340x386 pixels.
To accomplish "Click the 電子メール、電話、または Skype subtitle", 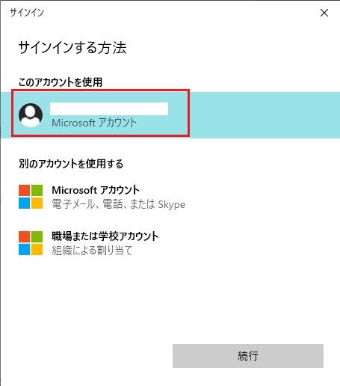I will 118,204.
